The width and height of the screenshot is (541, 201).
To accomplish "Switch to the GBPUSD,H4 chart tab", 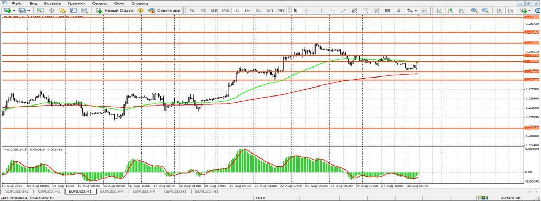I will point(144,190).
